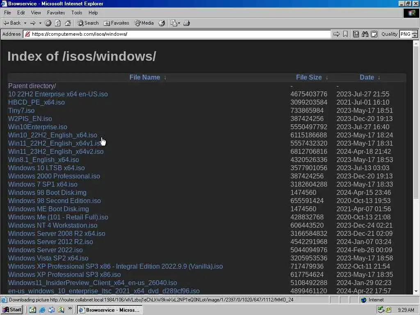Screen dimensions: 420x315
Task: Open the Favorites menu
Action: (x=56, y=13)
